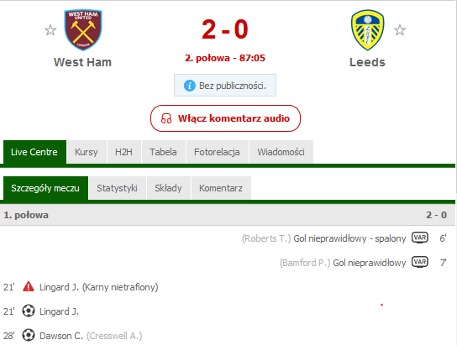Open the Kursy tab
The image size is (457, 345).
click(x=87, y=152)
